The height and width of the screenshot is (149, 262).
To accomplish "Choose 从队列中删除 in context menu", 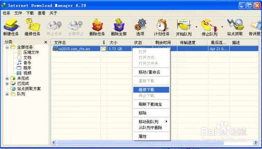I will pos(151,128).
